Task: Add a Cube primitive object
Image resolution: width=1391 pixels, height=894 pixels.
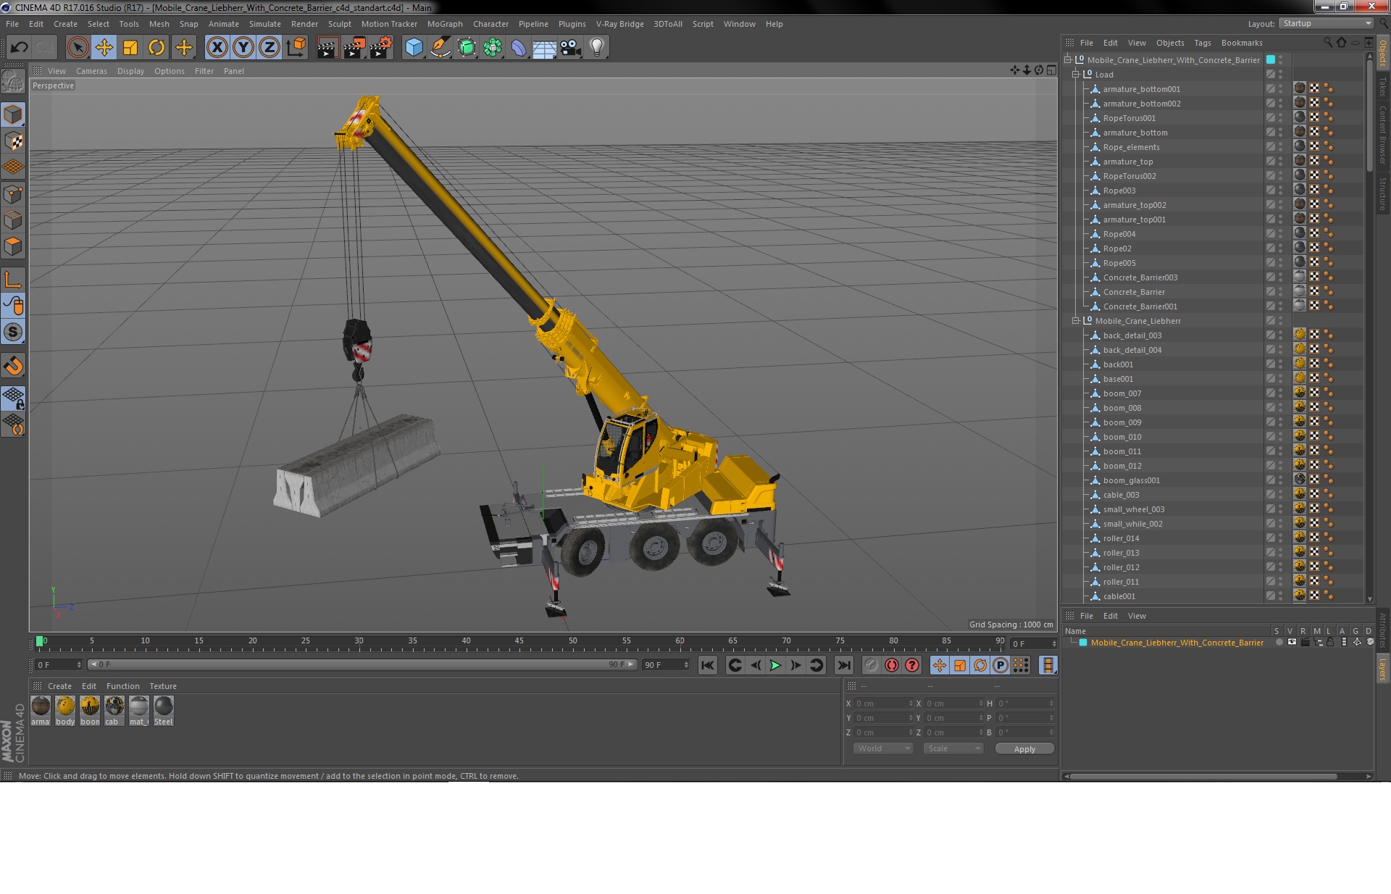Action: [414, 48]
